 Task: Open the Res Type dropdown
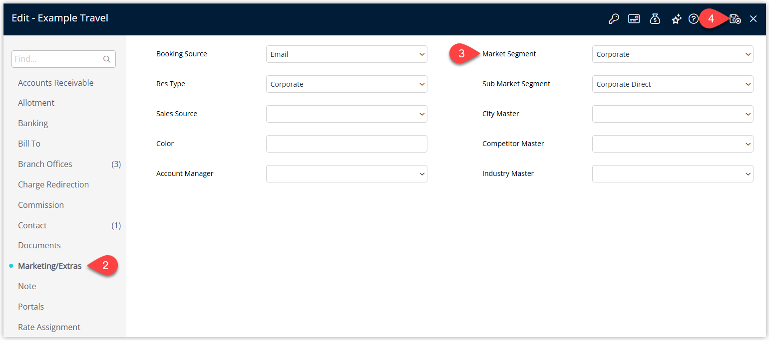click(x=347, y=84)
